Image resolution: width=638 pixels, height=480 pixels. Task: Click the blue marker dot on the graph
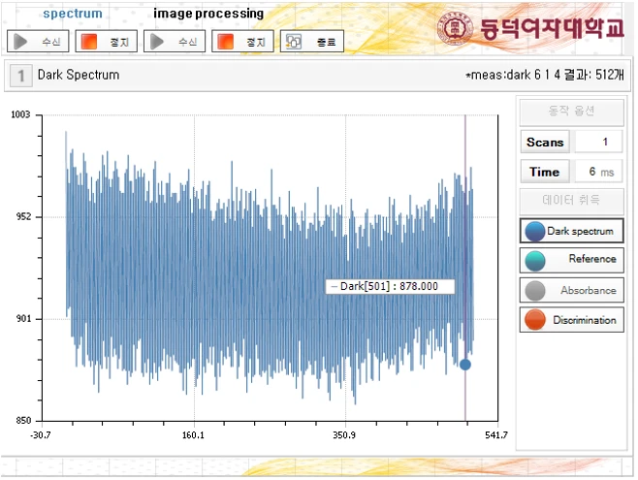point(465,365)
